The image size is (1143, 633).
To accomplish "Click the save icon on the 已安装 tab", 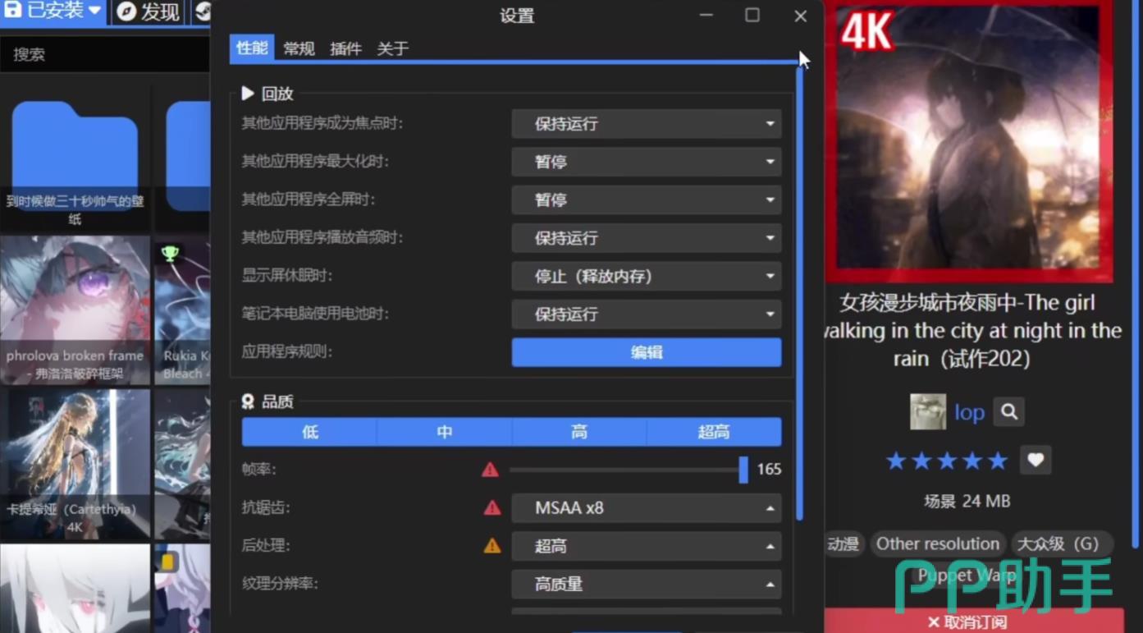I will click(13, 10).
